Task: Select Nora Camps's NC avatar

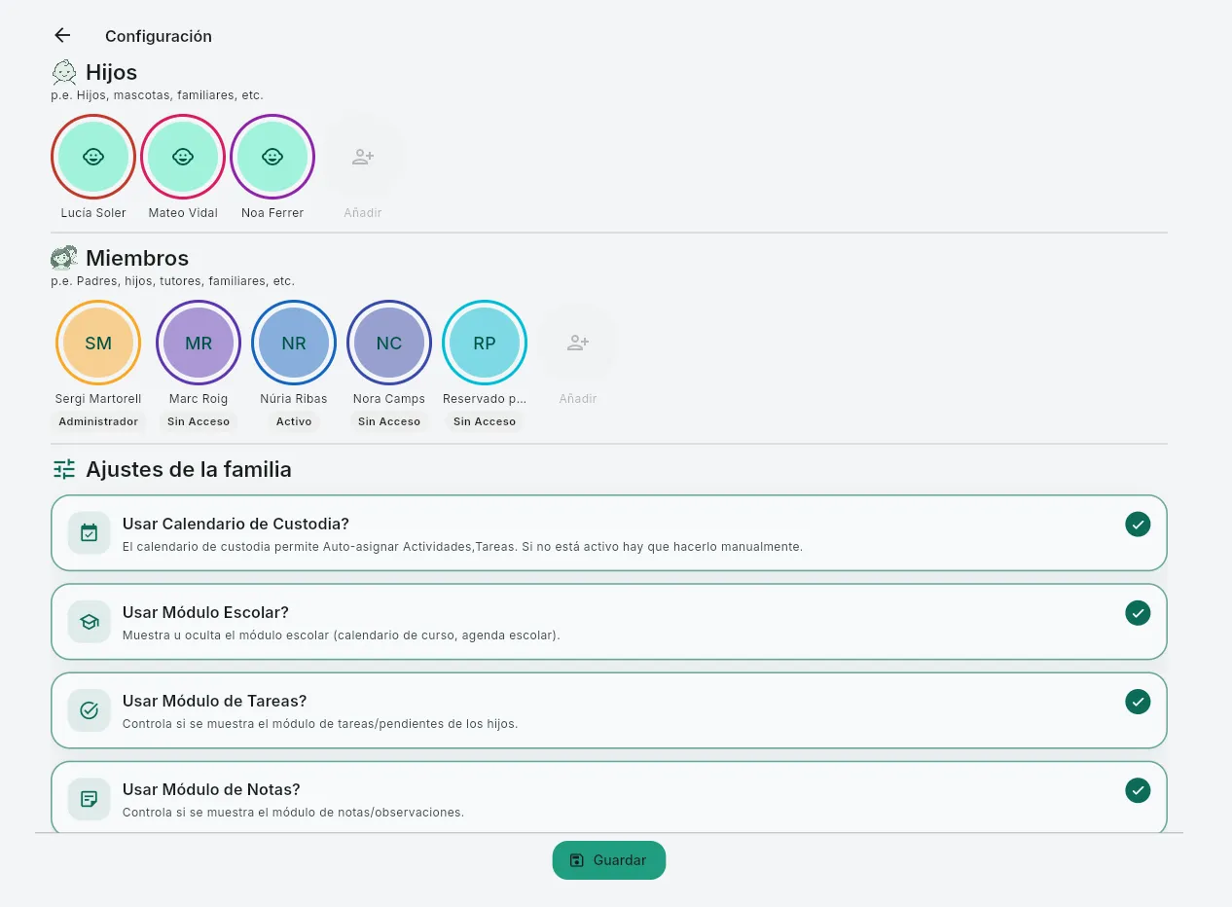Action: click(x=389, y=343)
